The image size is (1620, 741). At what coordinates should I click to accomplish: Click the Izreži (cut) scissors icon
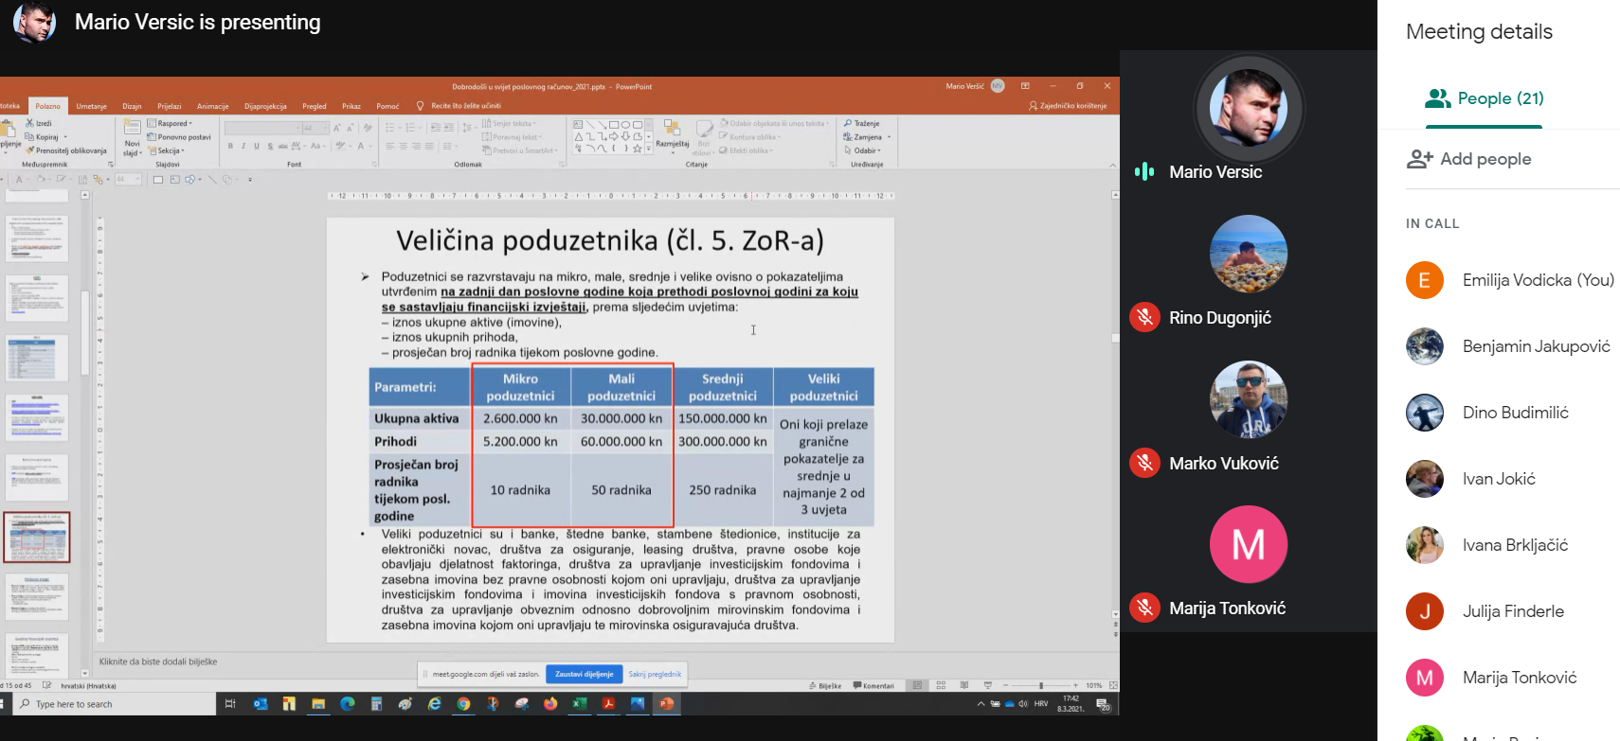point(29,123)
